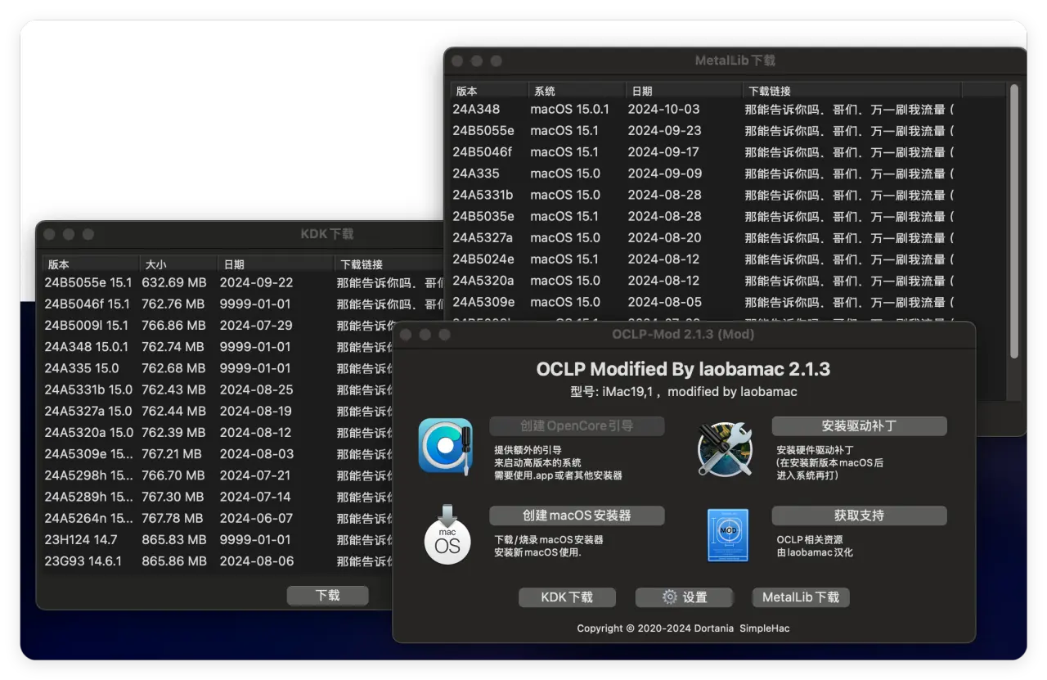
Task: Click the MetalLib window vertical scrollbar
Action: (x=1014, y=221)
